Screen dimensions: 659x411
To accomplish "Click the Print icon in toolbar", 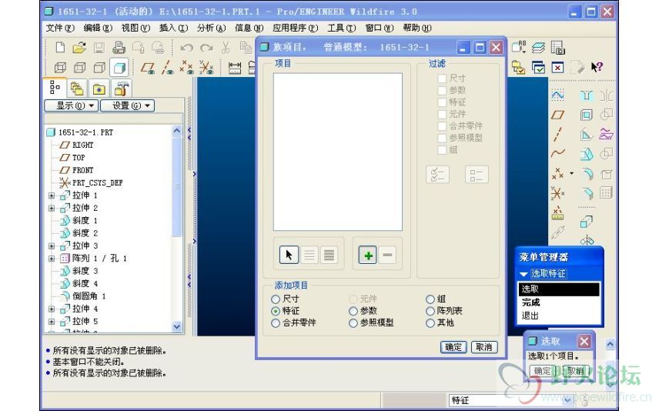I will (x=119, y=48).
